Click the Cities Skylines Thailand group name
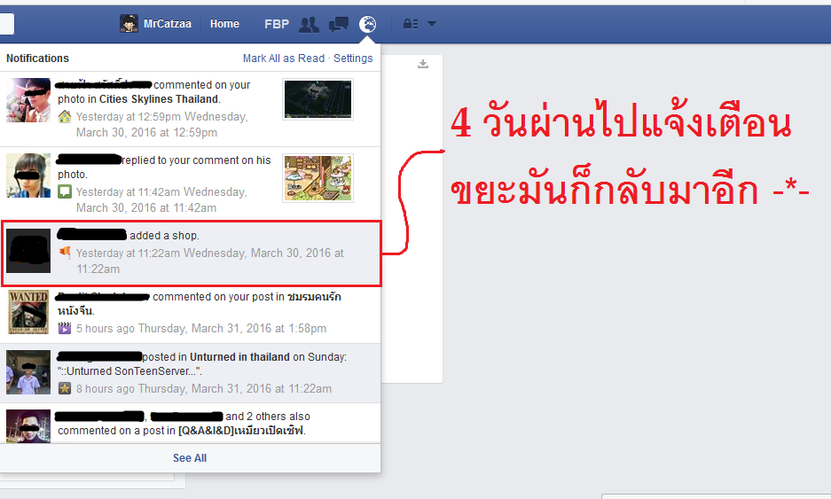This screenshot has width=831, height=499. pos(159,99)
